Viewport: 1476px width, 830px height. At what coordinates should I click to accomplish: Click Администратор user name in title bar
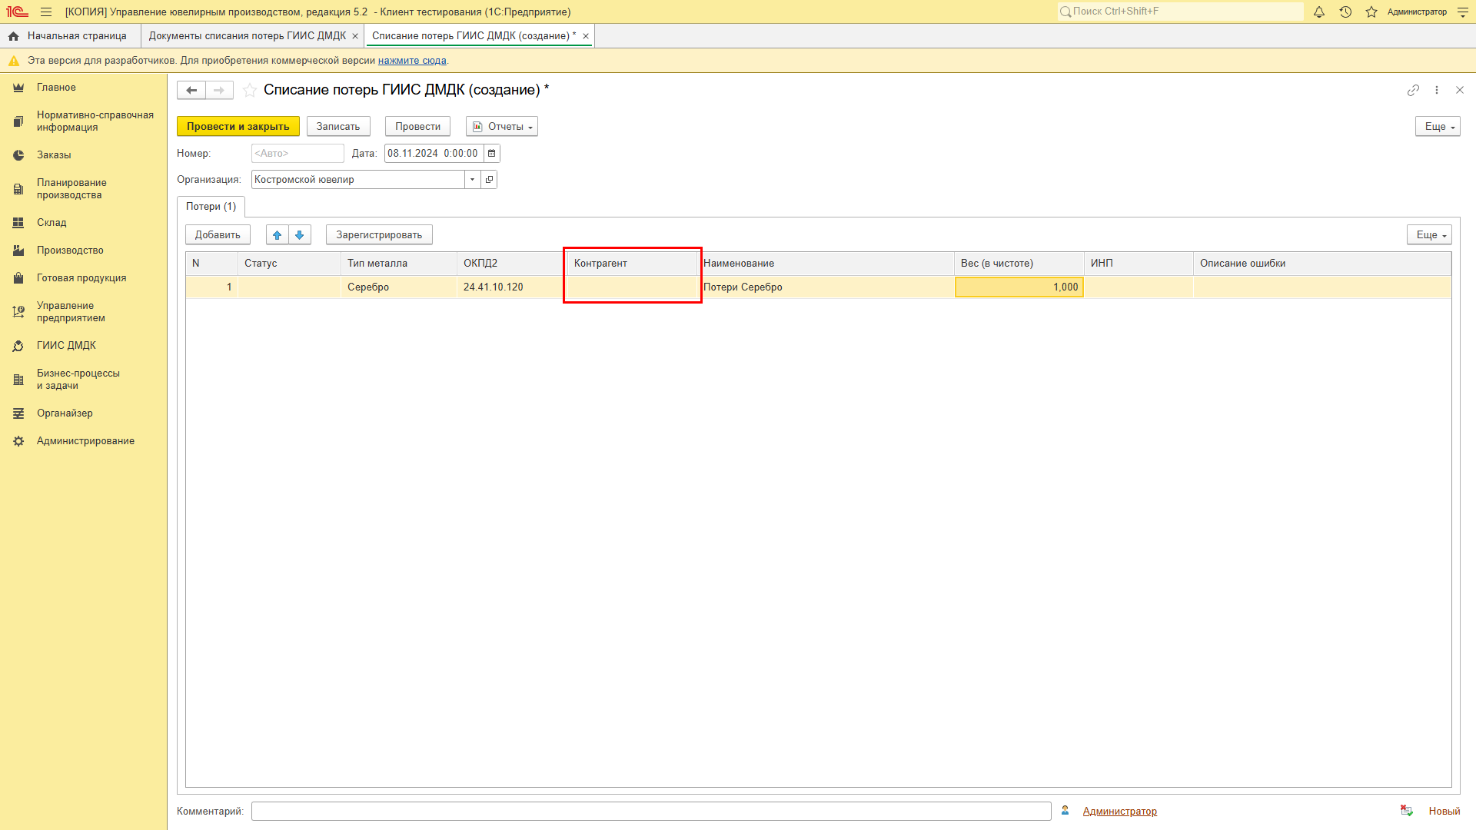[1417, 12]
